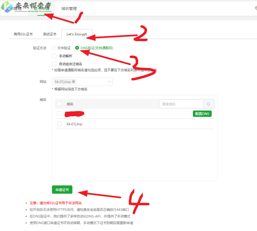Enable the 手动解析 checkbox
This screenshot has height=231, width=257.
(54, 56)
